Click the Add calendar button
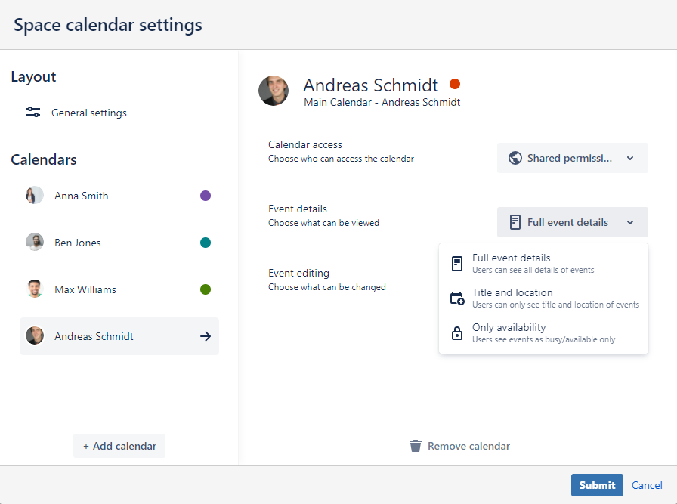 coord(119,446)
